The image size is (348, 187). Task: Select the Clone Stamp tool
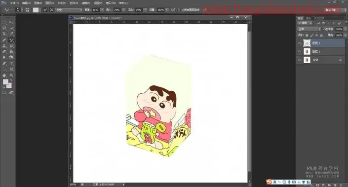[x=4, y=46]
